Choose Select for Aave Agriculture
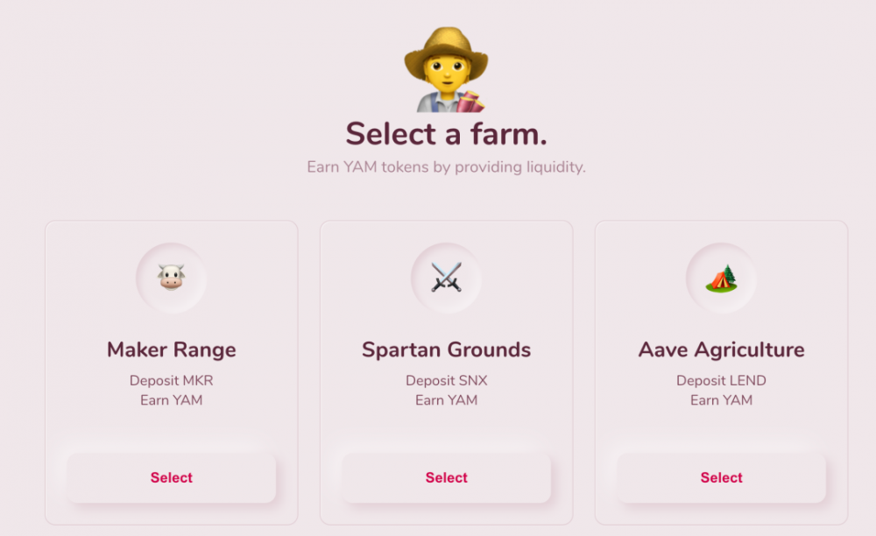 click(x=721, y=477)
